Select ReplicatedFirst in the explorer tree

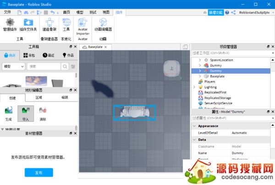pos(215,92)
